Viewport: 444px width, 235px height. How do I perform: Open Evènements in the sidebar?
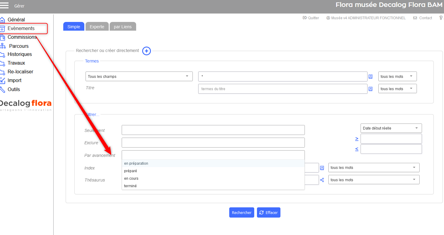(x=21, y=29)
